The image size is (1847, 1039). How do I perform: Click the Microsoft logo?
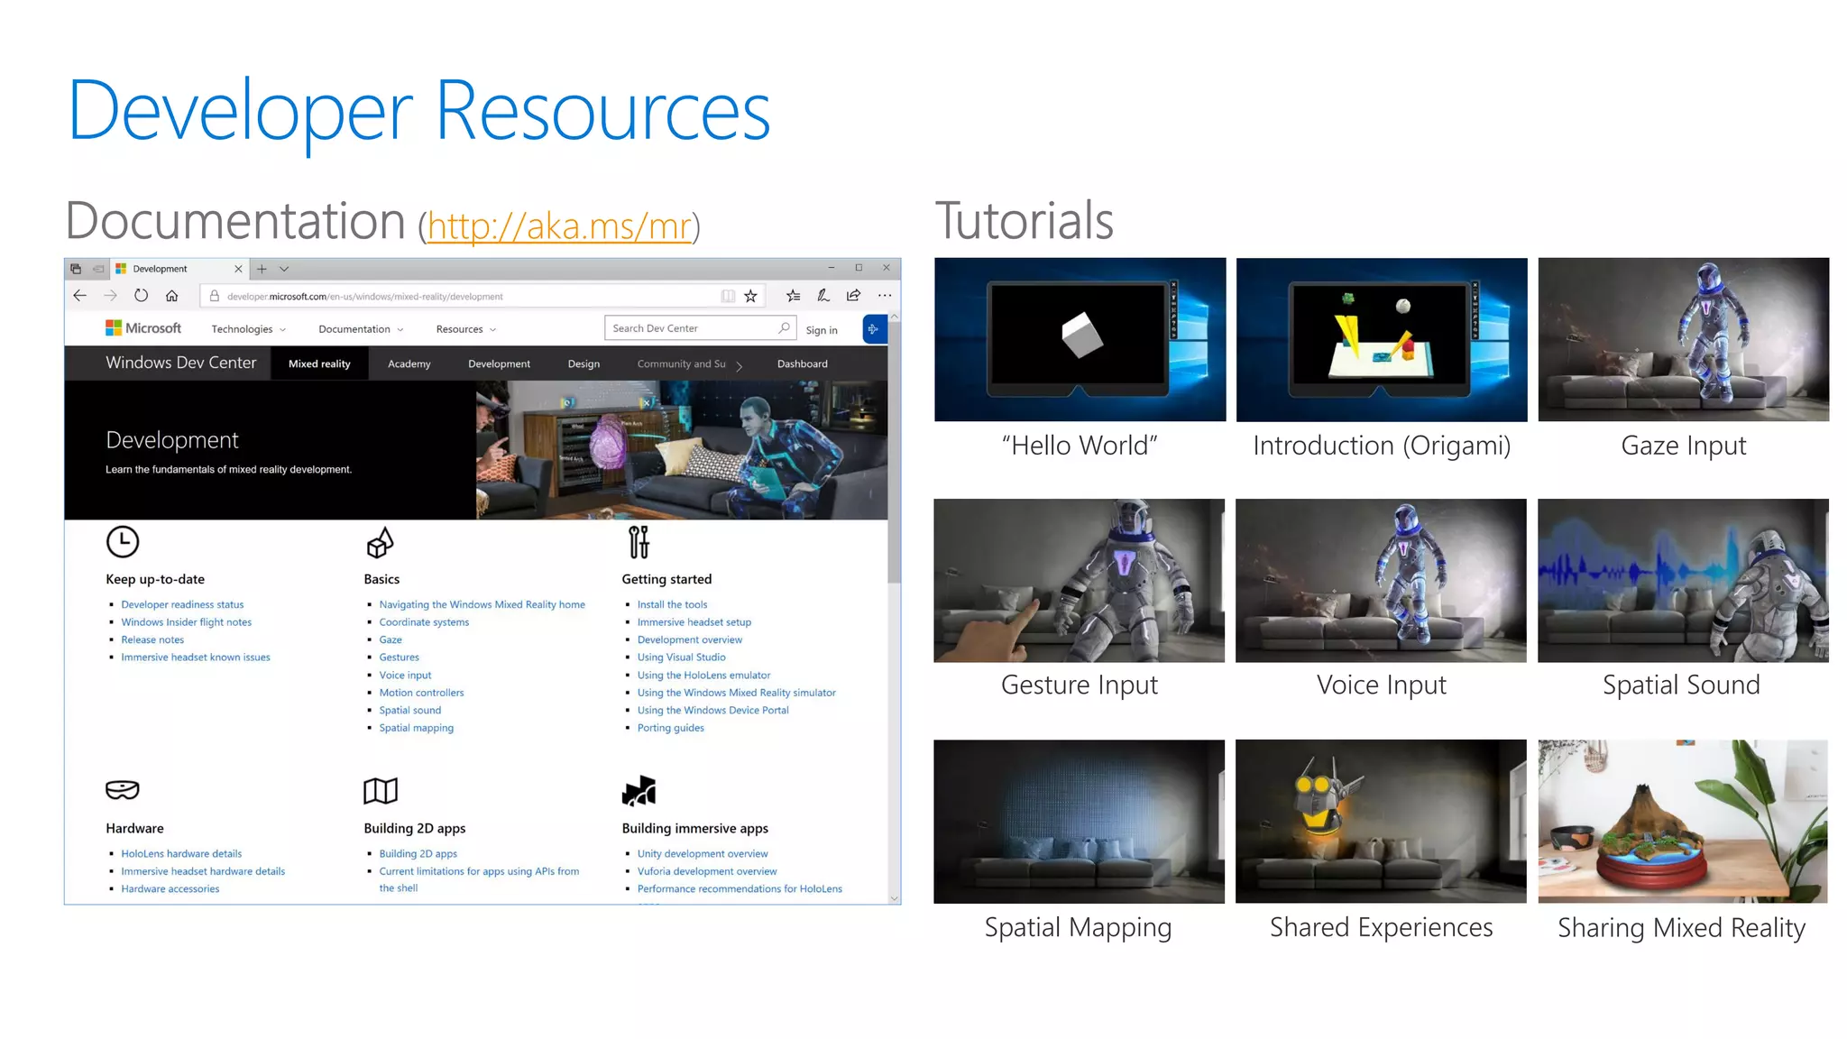click(x=143, y=328)
